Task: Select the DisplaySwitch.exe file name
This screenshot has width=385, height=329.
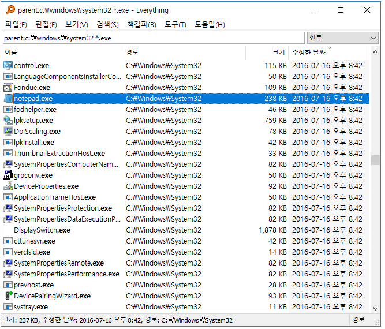Action: point(42,230)
